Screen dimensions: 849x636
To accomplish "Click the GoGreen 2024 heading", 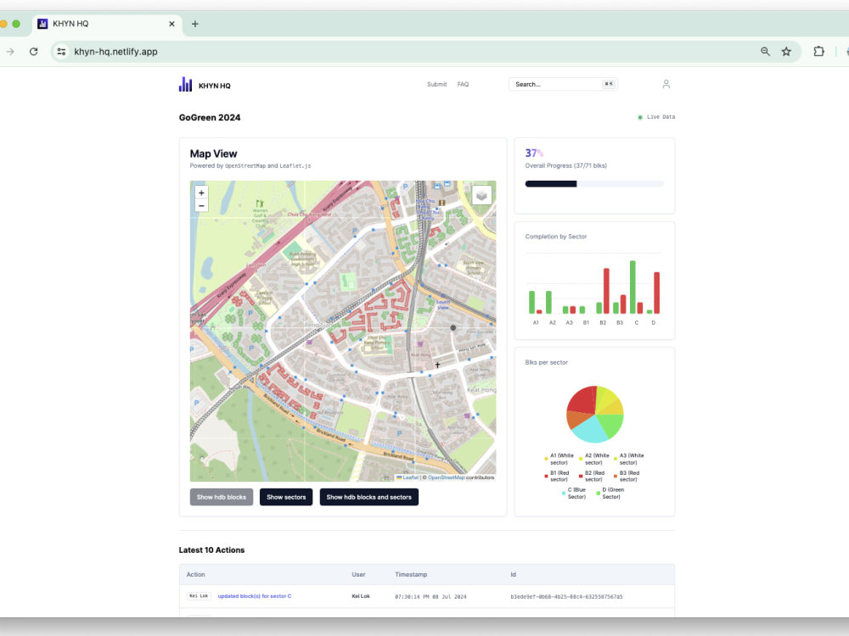I will tap(210, 117).
